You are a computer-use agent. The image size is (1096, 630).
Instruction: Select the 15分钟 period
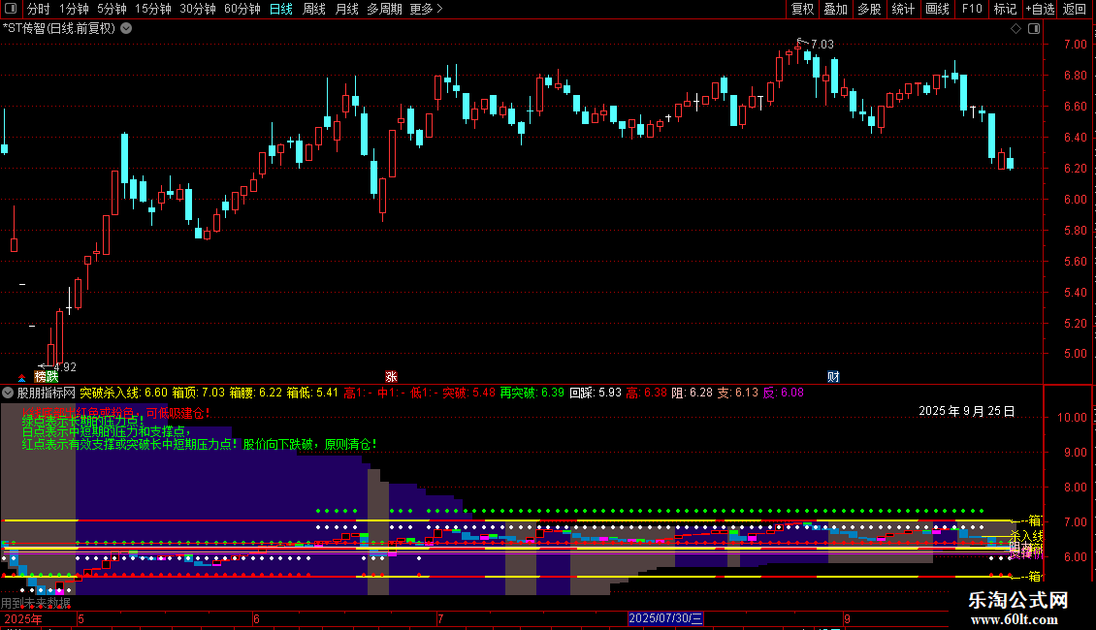coord(153,9)
